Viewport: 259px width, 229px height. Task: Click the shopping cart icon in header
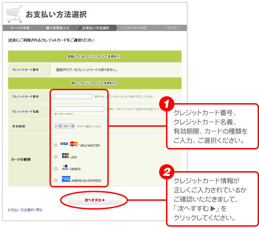14,14
